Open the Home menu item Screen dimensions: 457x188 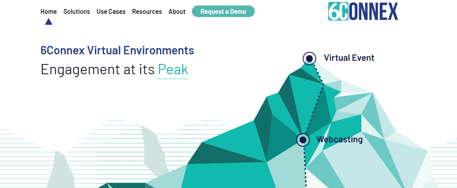[49, 12]
